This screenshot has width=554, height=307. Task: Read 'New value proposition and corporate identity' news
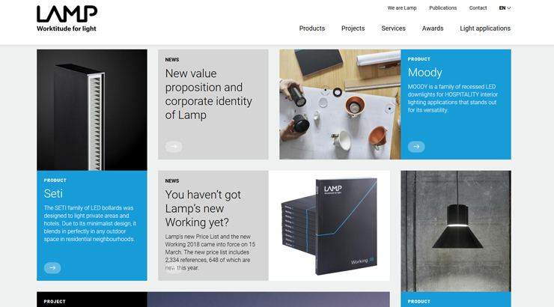click(x=208, y=94)
